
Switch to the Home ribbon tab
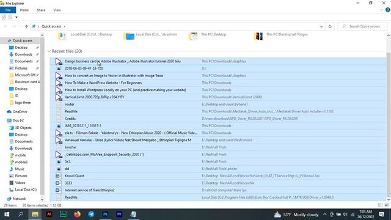coord(24,10)
